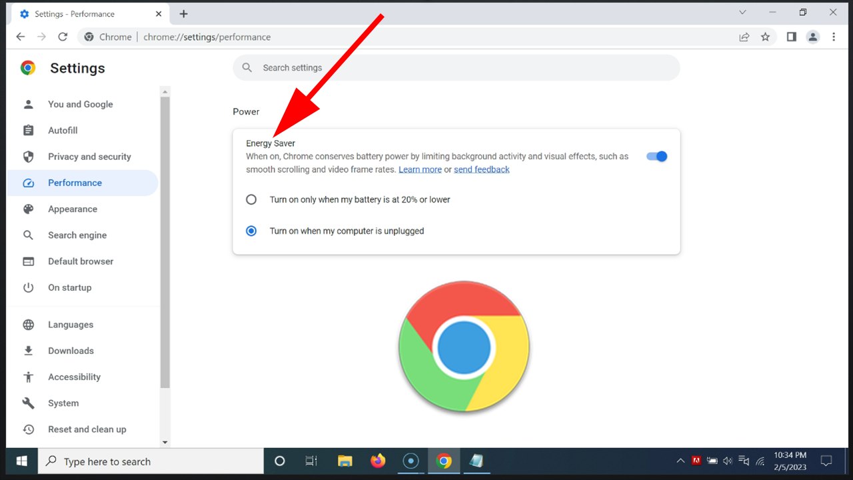Click the send feedback link
The width and height of the screenshot is (853, 480).
click(x=482, y=170)
